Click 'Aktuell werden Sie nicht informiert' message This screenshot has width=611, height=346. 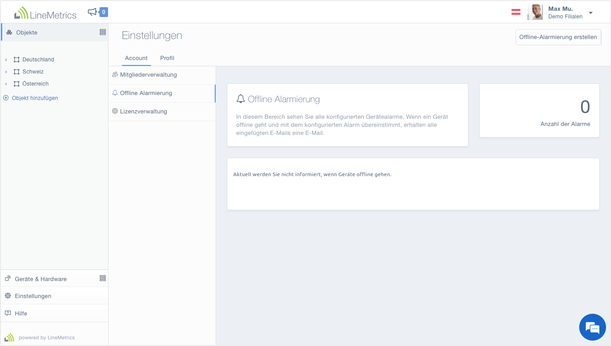(312, 174)
